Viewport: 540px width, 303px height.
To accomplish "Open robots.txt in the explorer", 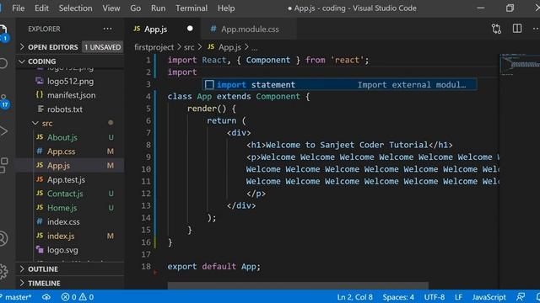I will (x=65, y=109).
